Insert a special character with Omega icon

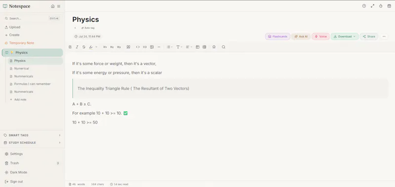click(214, 47)
